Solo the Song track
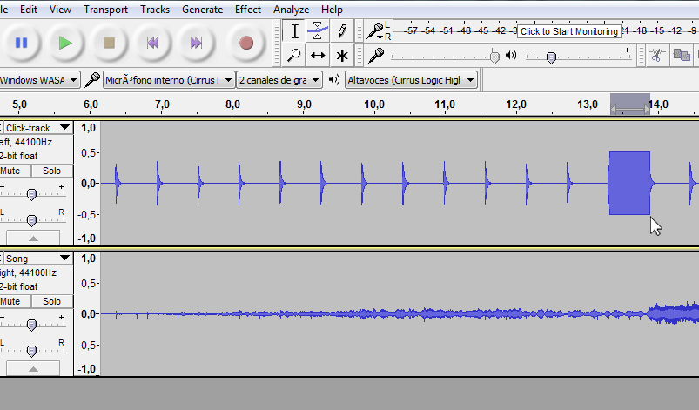 coord(51,301)
